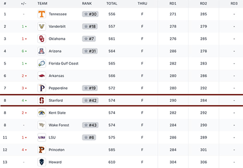The width and height of the screenshot is (243, 168).
Task: Click the Stanford S tree logo
Action: click(x=42, y=100)
